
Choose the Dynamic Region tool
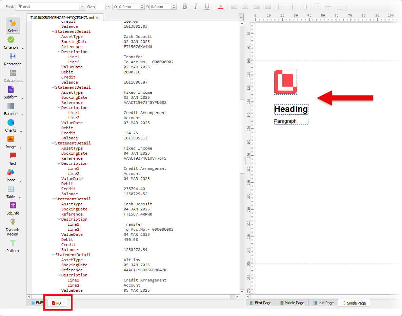tap(13, 227)
